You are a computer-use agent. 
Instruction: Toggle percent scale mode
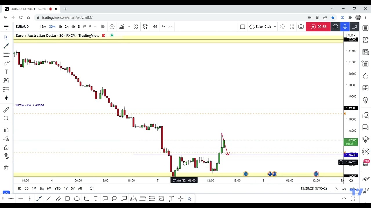(336, 188)
